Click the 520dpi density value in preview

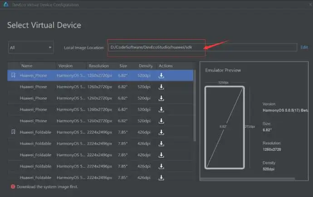pos(269,169)
